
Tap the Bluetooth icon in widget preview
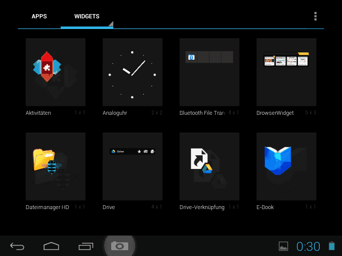(x=191, y=57)
